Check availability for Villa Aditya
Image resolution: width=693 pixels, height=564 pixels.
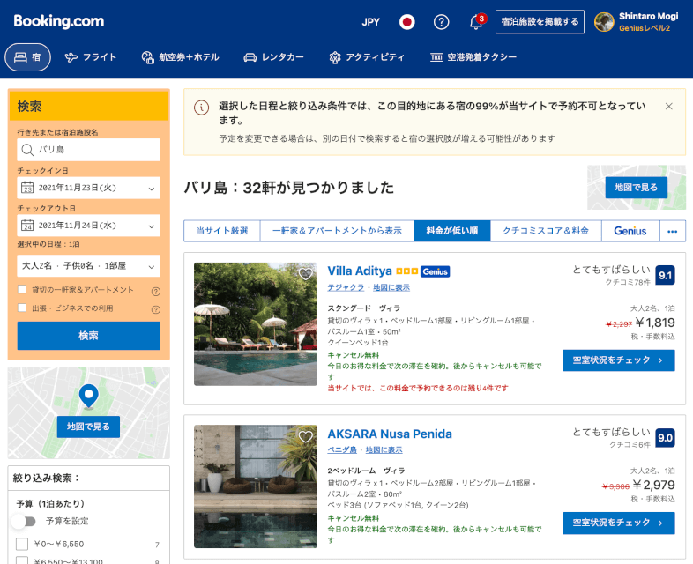click(618, 360)
